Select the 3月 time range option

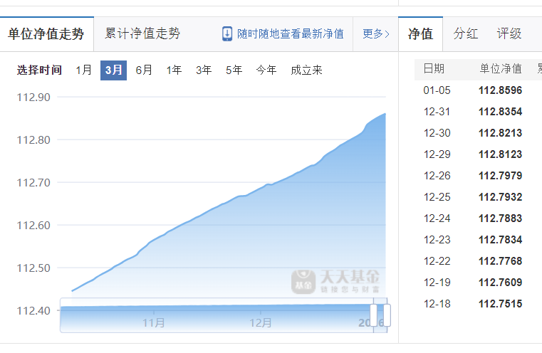click(113, 70)
